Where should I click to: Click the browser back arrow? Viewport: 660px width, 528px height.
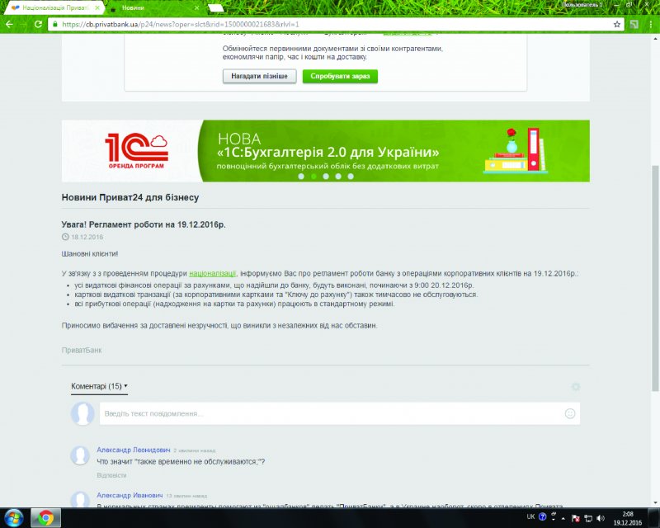tap(9, 24)
